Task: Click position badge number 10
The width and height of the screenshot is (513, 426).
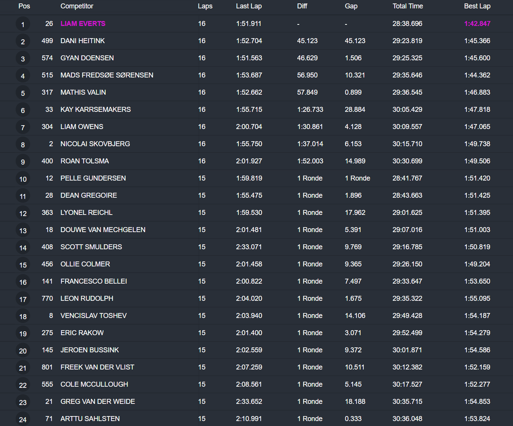Action: pyautogui.click(x=23, y=179)
